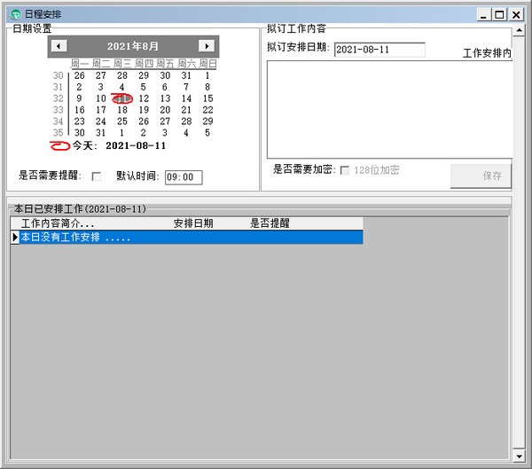The height and width of the screenshot is (469, 532).
Task: Select August 7 in the calendar
Action: click(186, 87)
